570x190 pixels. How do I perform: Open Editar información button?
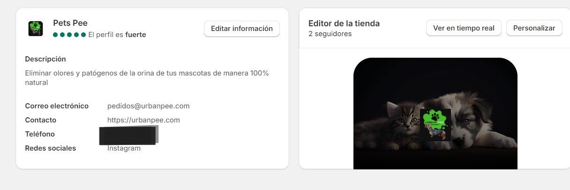tap(242, 29)
